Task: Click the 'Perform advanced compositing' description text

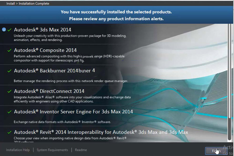Action: click(x=69, y=58)
